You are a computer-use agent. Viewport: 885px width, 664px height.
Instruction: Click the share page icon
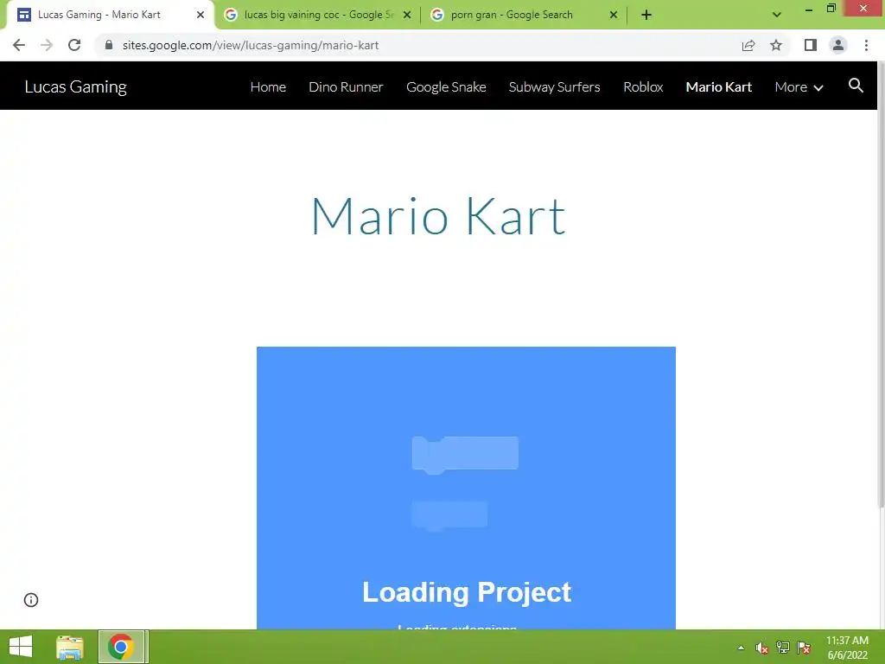(748, 45)
